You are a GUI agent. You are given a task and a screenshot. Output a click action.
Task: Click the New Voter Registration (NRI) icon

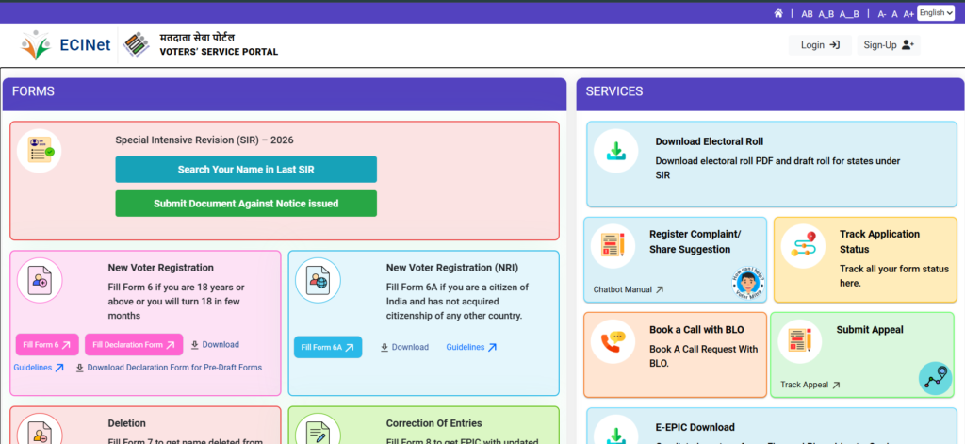tap(318, 280)
